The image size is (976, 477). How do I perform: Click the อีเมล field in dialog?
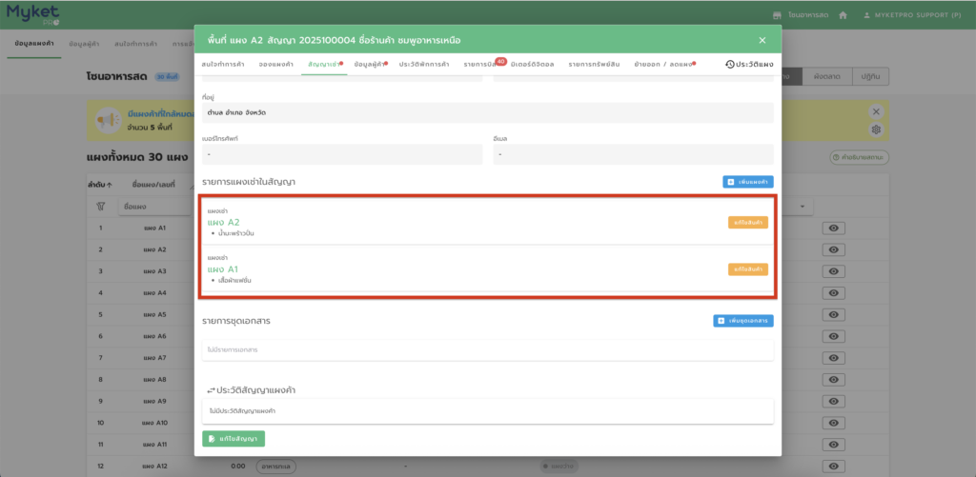[633, 154]
